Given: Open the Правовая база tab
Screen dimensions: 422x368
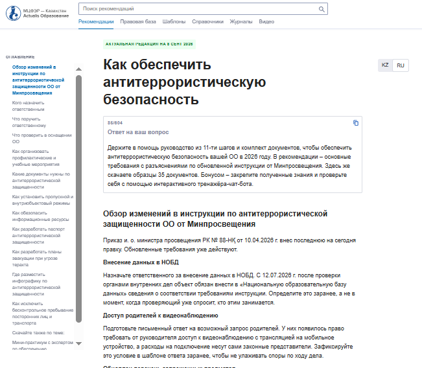Looking at the screenshot, I should [138, 21].
